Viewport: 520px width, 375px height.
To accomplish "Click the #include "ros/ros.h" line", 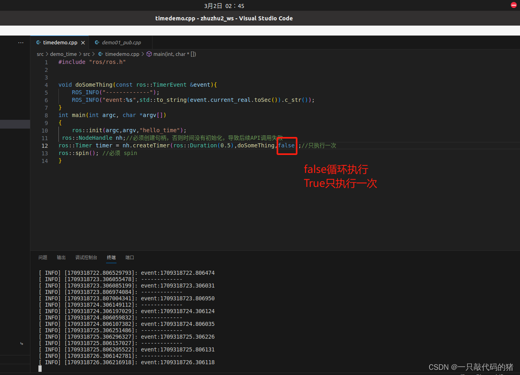I will pos(92,62).
